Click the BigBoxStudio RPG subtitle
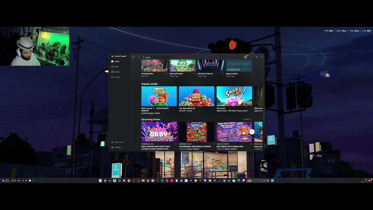Viewport: 373px width, 210px height. click(x=232, y=111)
